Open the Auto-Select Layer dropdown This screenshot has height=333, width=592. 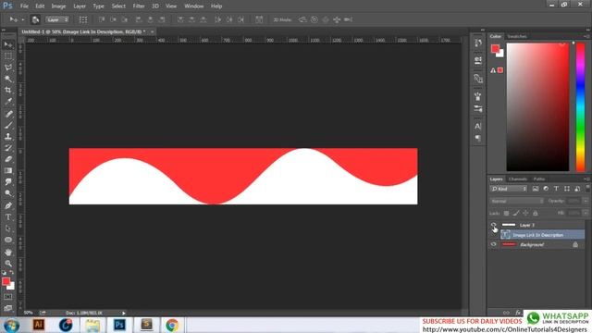pos(57,19)
